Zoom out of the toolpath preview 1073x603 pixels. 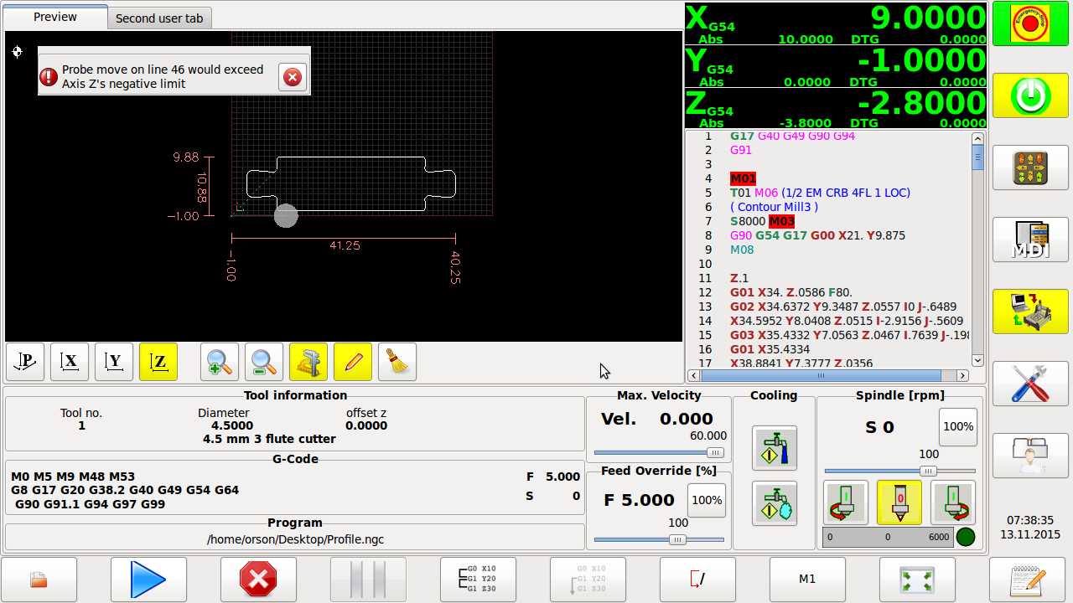pyautogui.click(x=263, y=362)
